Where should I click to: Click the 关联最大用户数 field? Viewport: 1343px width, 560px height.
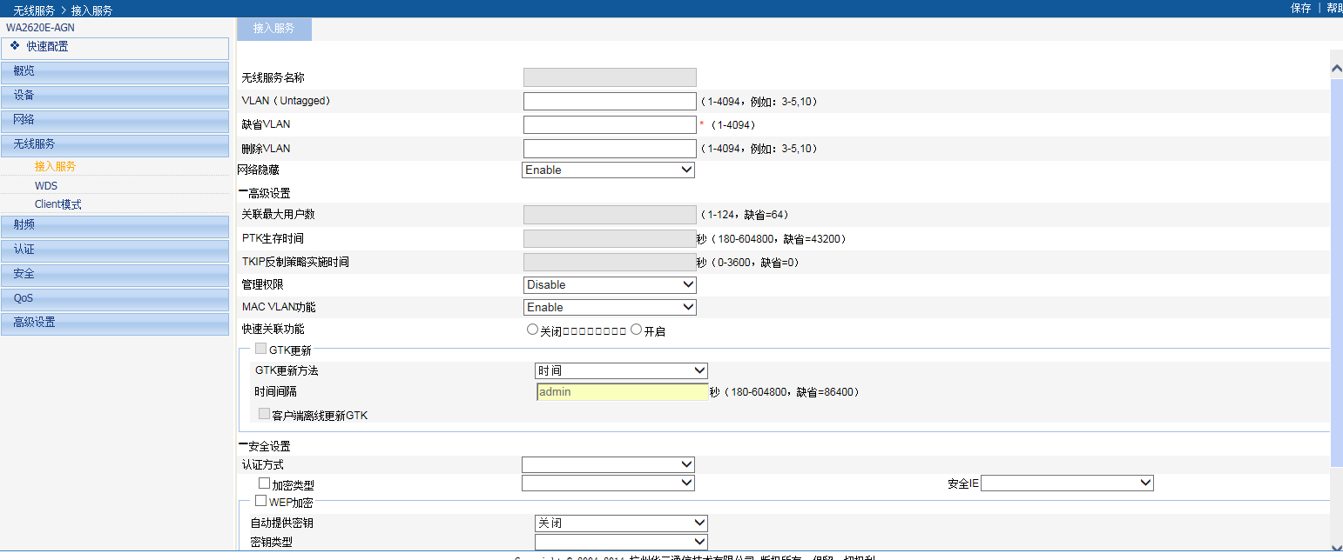tap(610, 215)
